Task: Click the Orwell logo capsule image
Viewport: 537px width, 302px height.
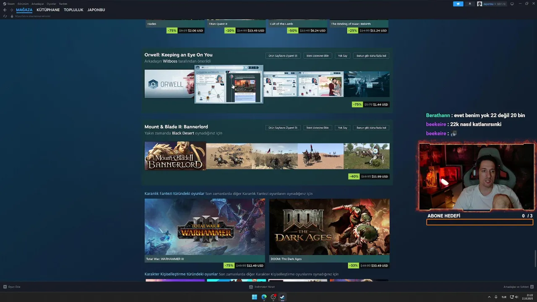Action: [169, 84]
